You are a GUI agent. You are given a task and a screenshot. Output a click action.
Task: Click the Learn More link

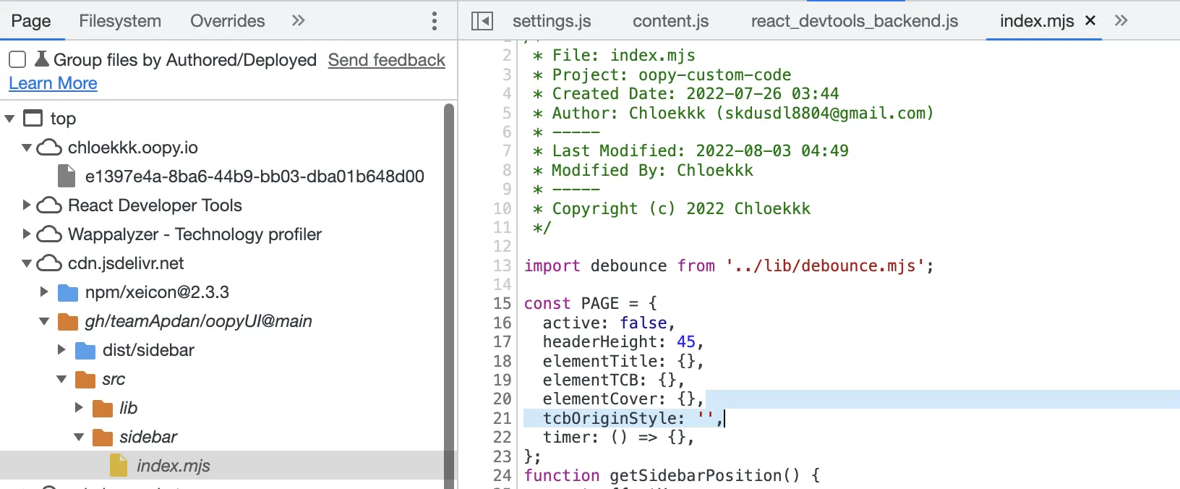click(53, 83)
